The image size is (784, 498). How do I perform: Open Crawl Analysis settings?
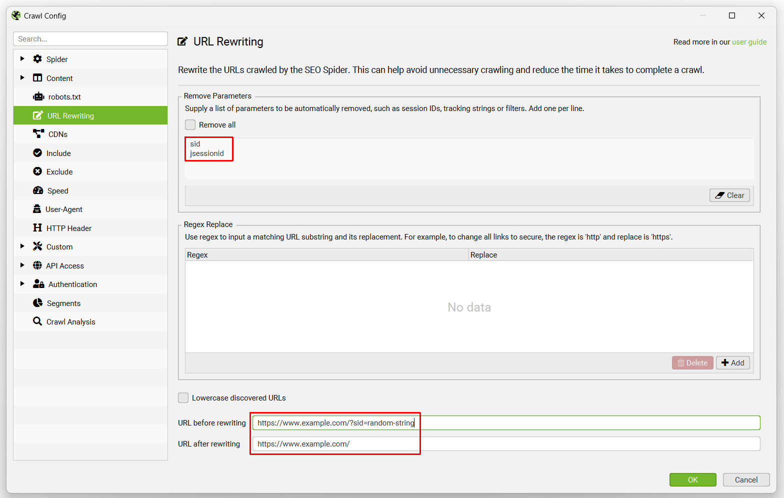click(x=90, y=321)
